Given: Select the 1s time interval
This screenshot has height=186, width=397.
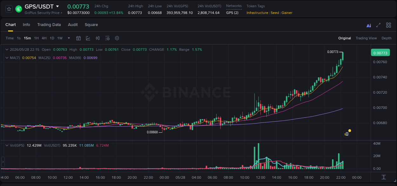Looking at the screenshot, I should (x=19, y=38).
